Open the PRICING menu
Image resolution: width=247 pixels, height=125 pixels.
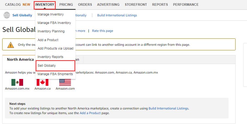pos(66,5)
